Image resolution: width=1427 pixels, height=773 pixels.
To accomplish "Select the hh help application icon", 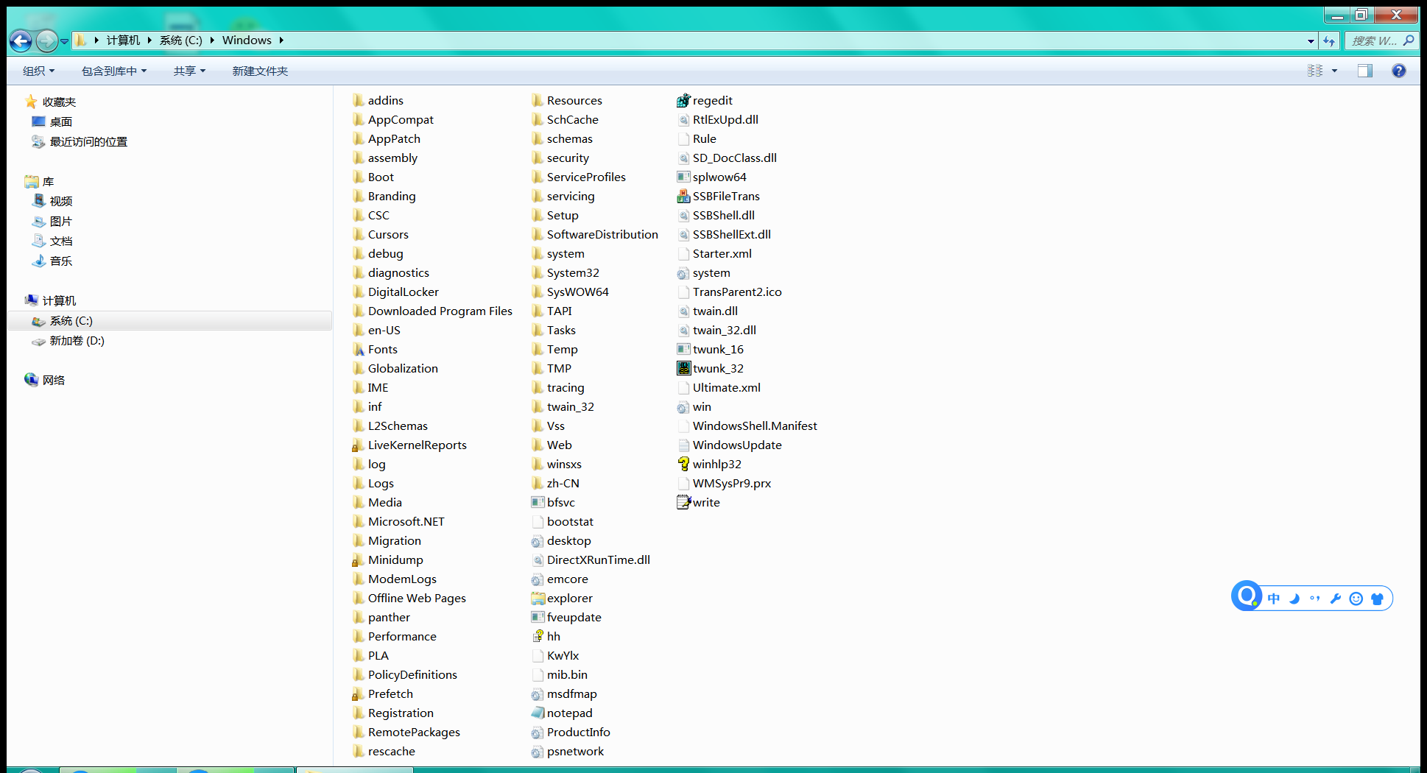I will [538, 636].
